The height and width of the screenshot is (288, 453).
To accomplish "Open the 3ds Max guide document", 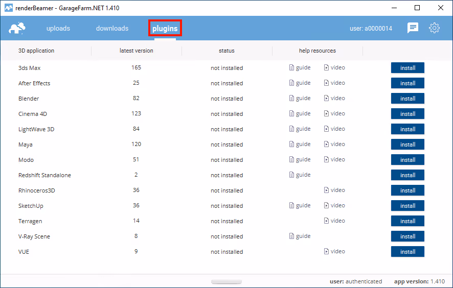I will coord(300,67).
